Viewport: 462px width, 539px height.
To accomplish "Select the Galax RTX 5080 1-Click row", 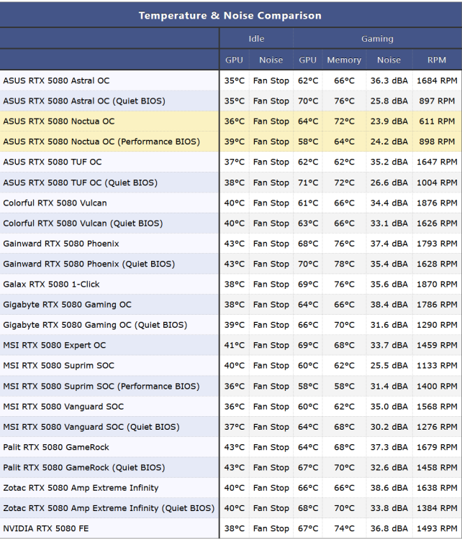I will coord(231,284).
